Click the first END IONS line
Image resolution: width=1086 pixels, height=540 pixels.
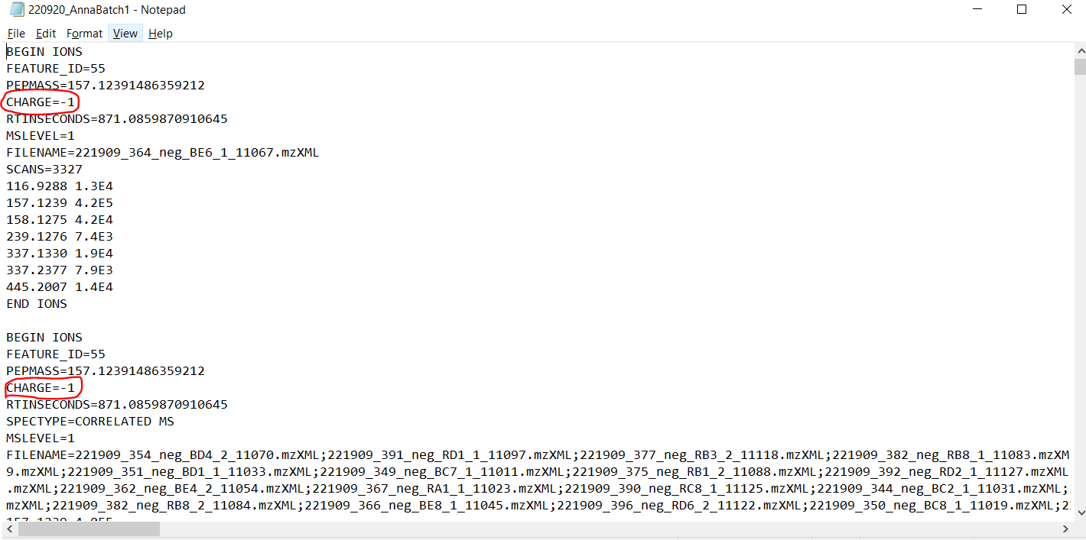point(36,303)
